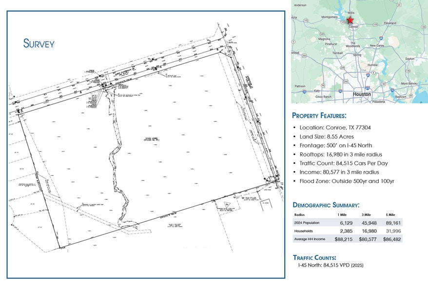The height and width of the screenshot is (286, 428).
Task: Click the I-45 North traffic count line
Action: 331,266
